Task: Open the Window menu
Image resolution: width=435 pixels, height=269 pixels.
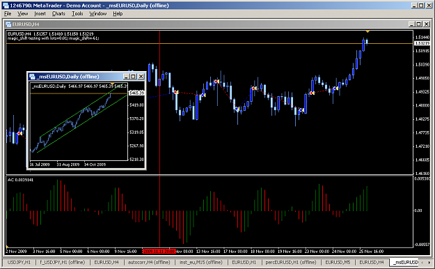Action: tap(97, 14)
